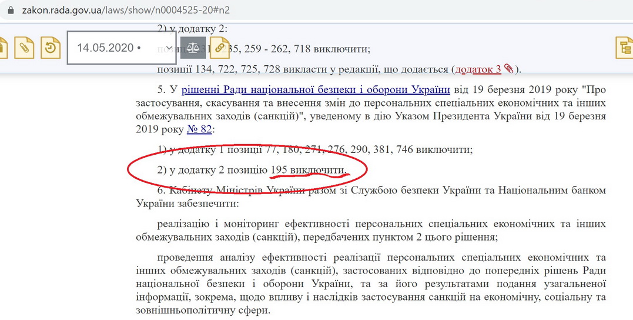The height and width of the screenshot is (320, 633).
Task: Open the document structure icon at far right
Action: pyautogui.click(x=625, y=48)
